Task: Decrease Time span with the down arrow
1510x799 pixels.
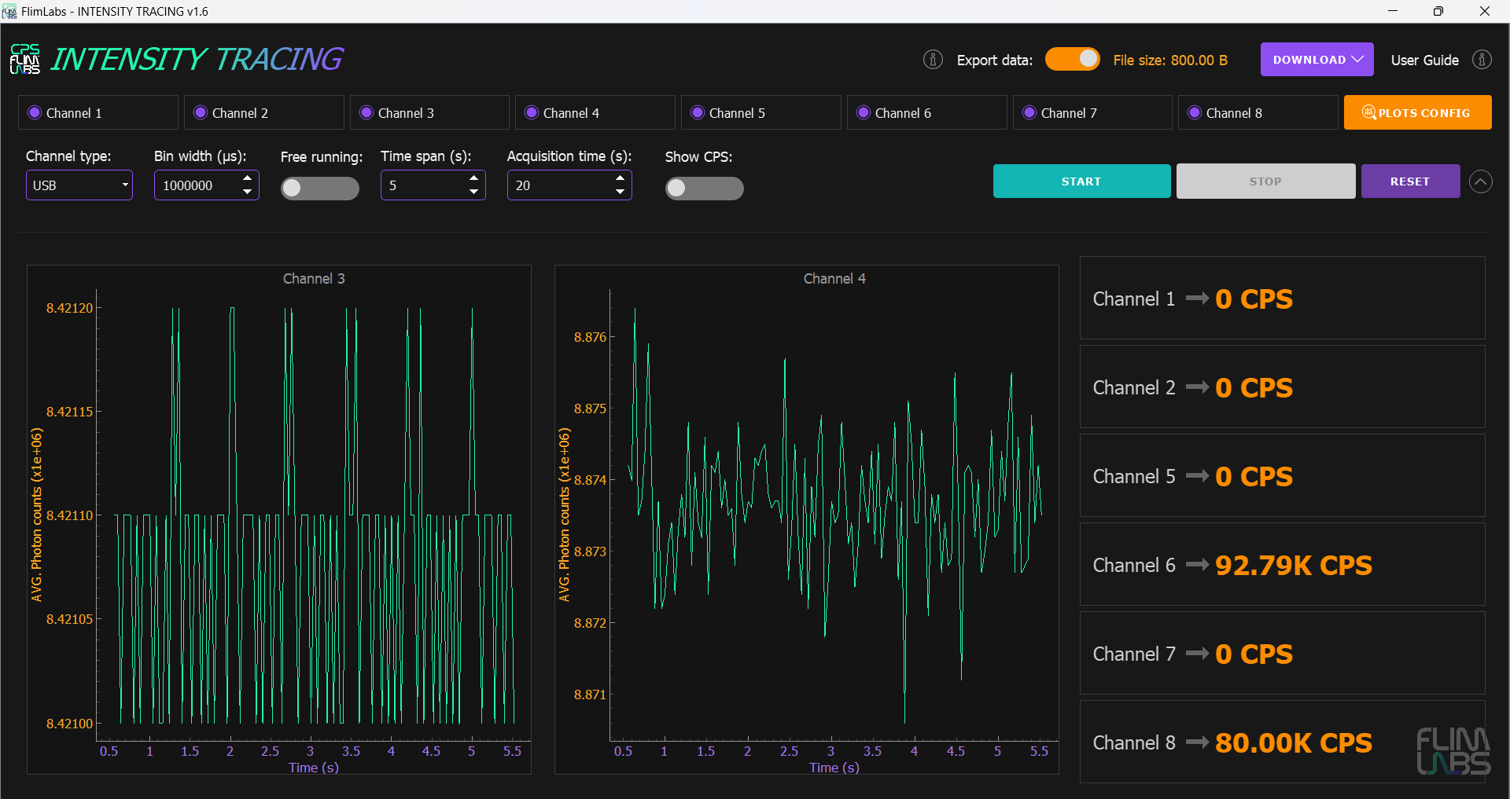Action: [x=473, y=192]
